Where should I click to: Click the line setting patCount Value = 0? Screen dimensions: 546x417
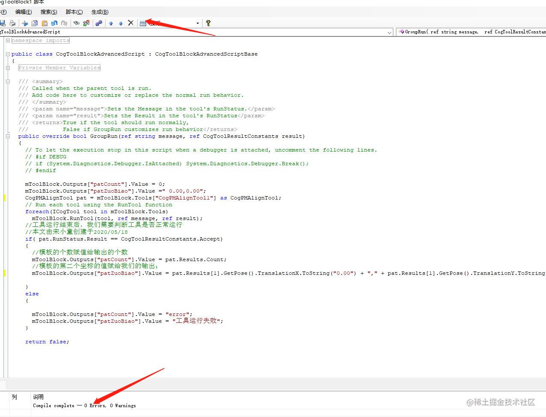(x=95, y=184)
